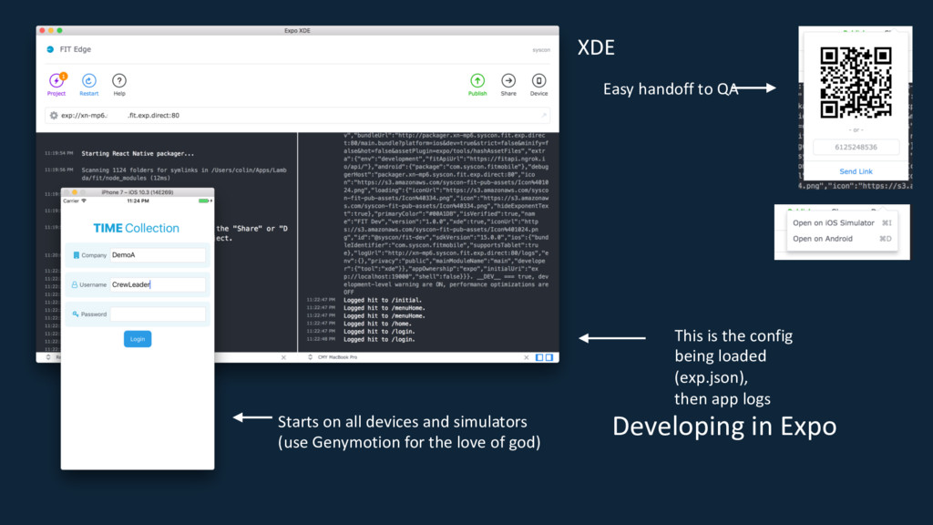Open the CMY MacBook Pro log selector
The image size is (933, 525).
[333, 357]
